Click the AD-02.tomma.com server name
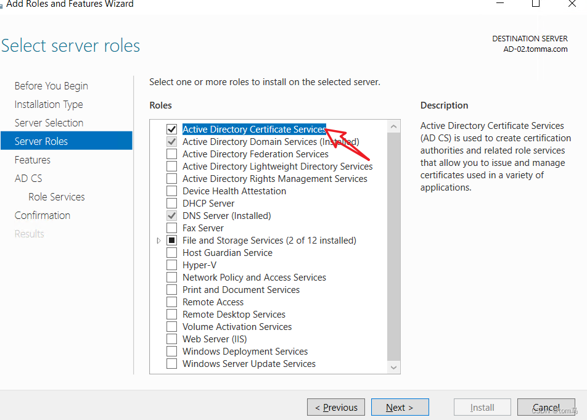This screenshot has width=587, height=420. (x=535, y=49)
